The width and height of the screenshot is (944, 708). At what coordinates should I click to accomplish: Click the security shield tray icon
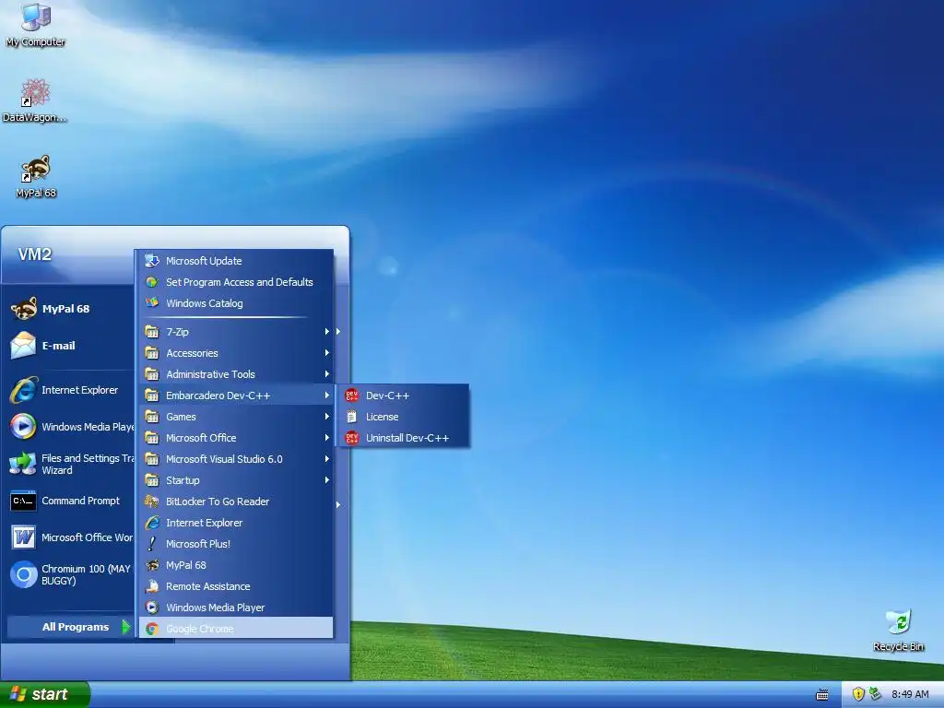[858, 694]
